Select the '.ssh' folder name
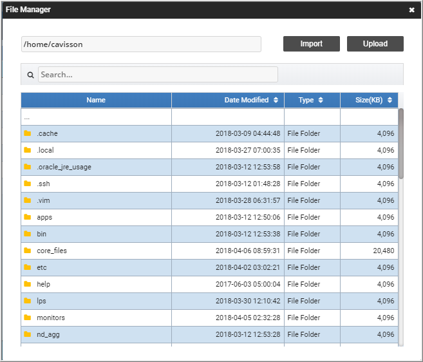Viewport: 423px width, 362px height. click(43, 184)
